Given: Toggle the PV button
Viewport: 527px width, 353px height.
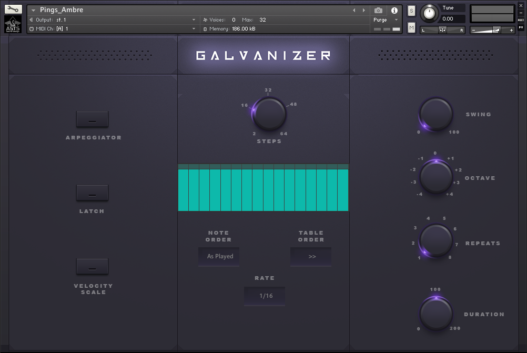Looking at the screenshot, I should pyautogui.click(x=521, y=27).
